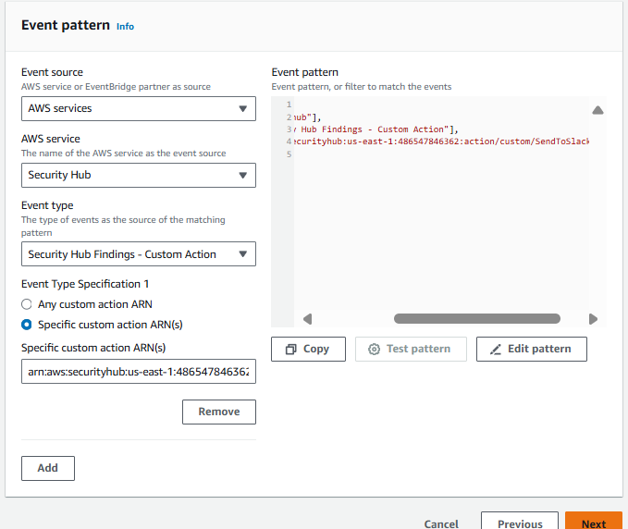The width and height of the screenshot is (628, 529).
Task: Click the Test pattern button
Action: click(x=411, y=350)
